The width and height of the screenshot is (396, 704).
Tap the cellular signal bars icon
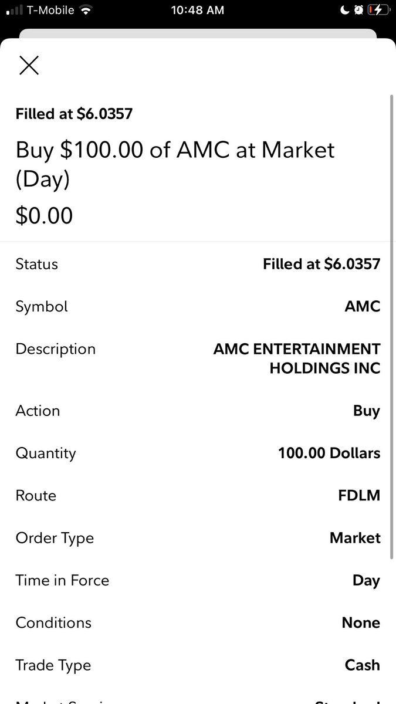pyautogui.click(x=13, y=10)
